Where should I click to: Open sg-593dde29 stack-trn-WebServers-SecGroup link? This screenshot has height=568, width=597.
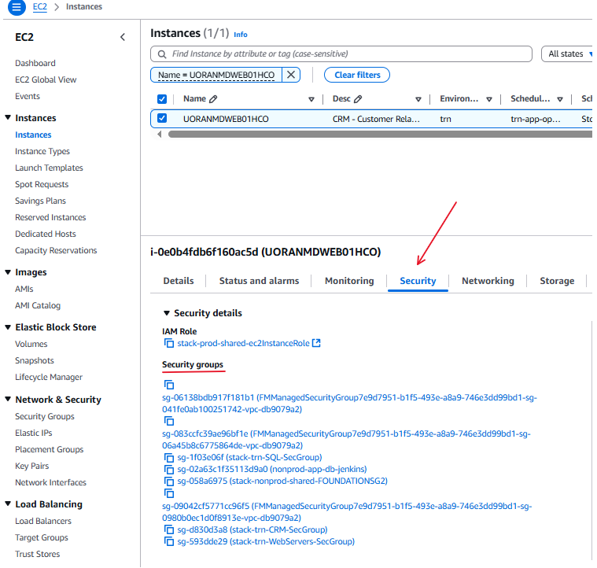point(266,541)
